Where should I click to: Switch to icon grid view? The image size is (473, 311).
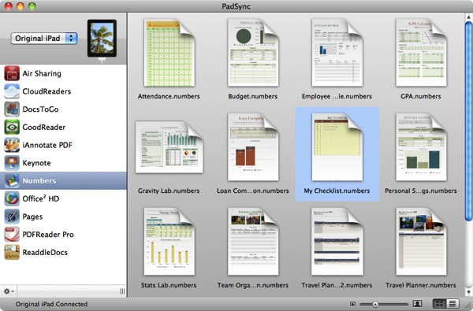click(x=440, y=304)
